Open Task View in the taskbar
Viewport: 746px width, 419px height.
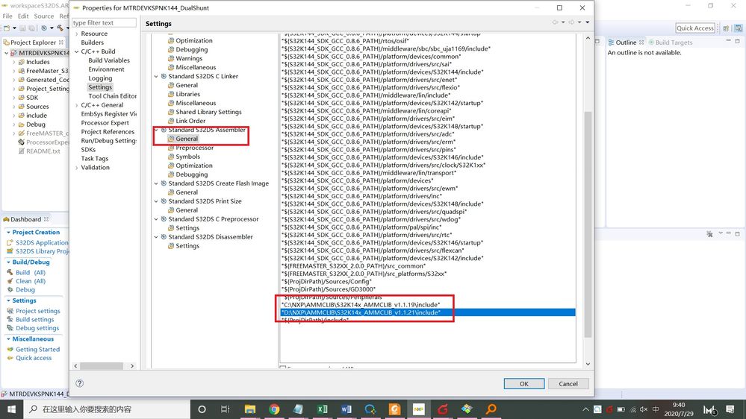tap(226, 409)
